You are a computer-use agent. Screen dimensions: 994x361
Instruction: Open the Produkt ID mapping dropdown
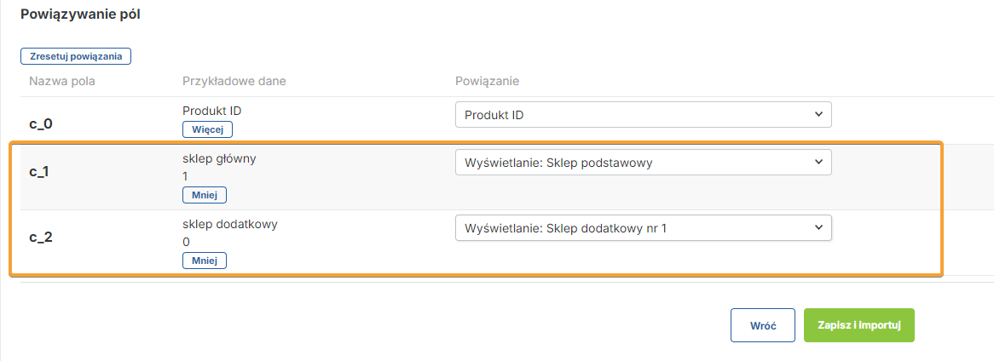(643, 115)
